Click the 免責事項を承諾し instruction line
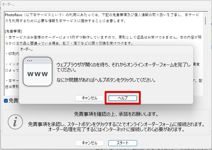The image size is (212, 150). coord(116,124)
